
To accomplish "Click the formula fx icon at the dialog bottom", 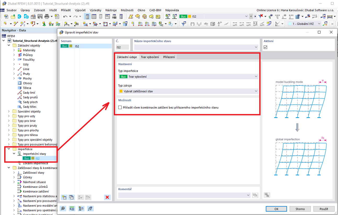I will pos(90,208).
